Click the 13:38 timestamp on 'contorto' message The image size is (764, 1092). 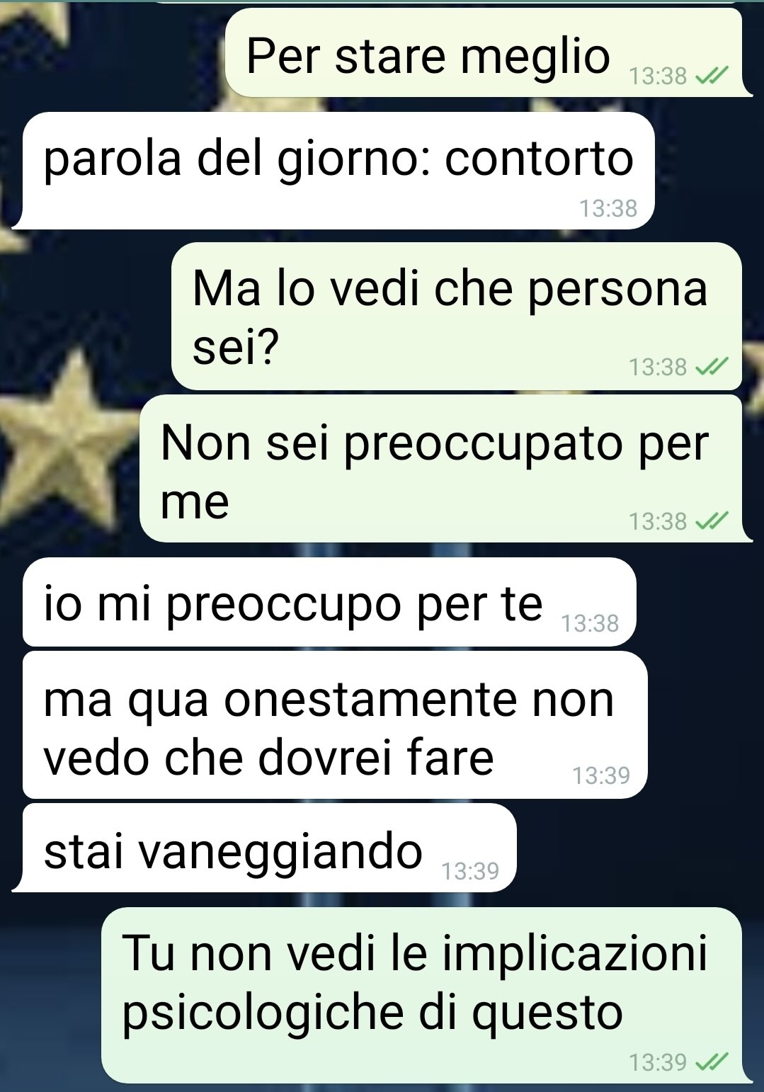(608, 208)
